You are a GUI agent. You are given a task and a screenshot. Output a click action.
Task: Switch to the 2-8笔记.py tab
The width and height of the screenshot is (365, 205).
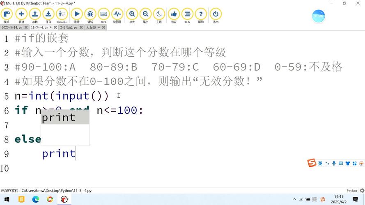click(69, 27)
